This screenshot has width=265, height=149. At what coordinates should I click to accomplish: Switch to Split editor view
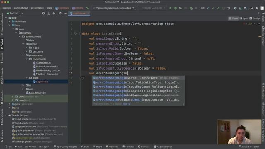click(x=243, y=19)
